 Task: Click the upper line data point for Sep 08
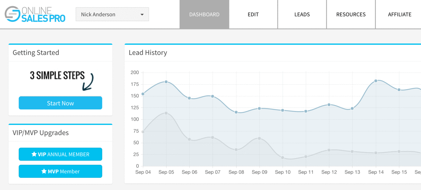point(236,112)
